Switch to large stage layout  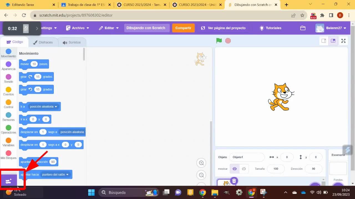[333, 41]
